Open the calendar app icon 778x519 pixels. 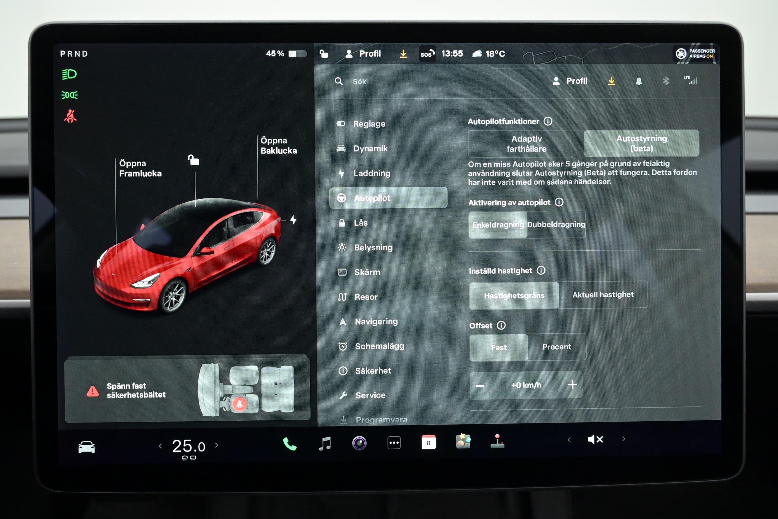(428, 442)
